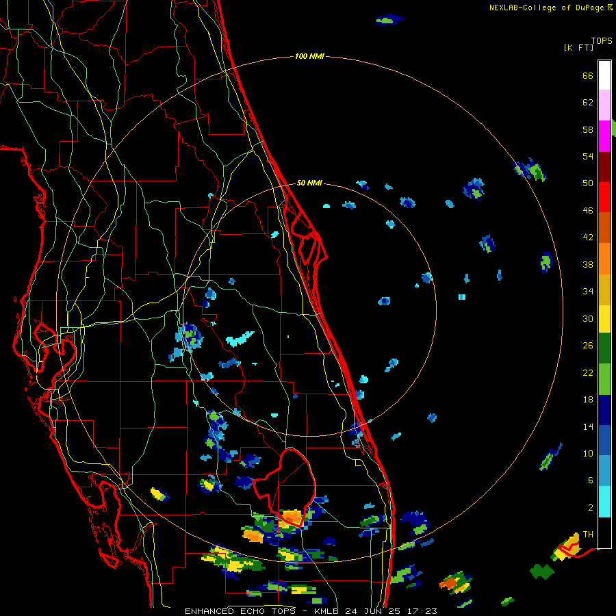Select the light pink legend swatch
The height and width of the screenshot is (616, 616).
(x=604, y=105)
